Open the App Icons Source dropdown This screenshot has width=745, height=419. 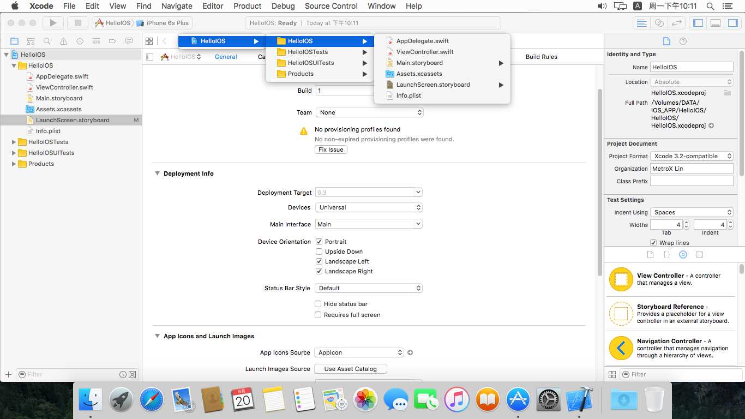coord(359,352)
